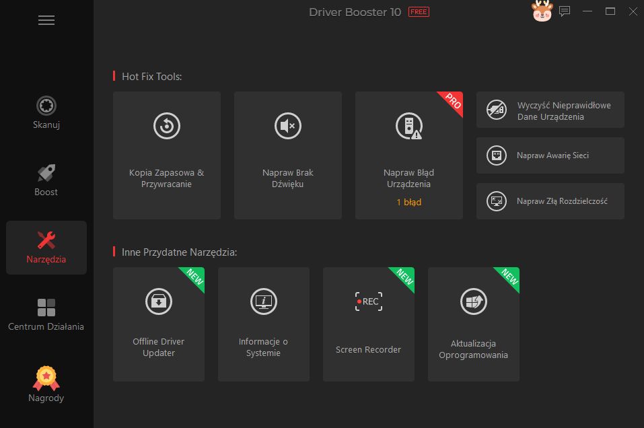The image size is (644, 428).
Task: Open Aktualizacja Oprogramowania updater
Action: pos(473,323)
